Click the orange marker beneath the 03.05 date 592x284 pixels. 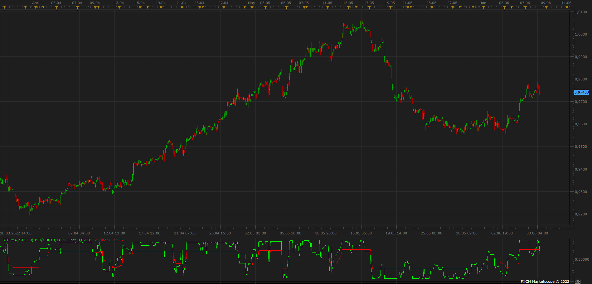265,7
